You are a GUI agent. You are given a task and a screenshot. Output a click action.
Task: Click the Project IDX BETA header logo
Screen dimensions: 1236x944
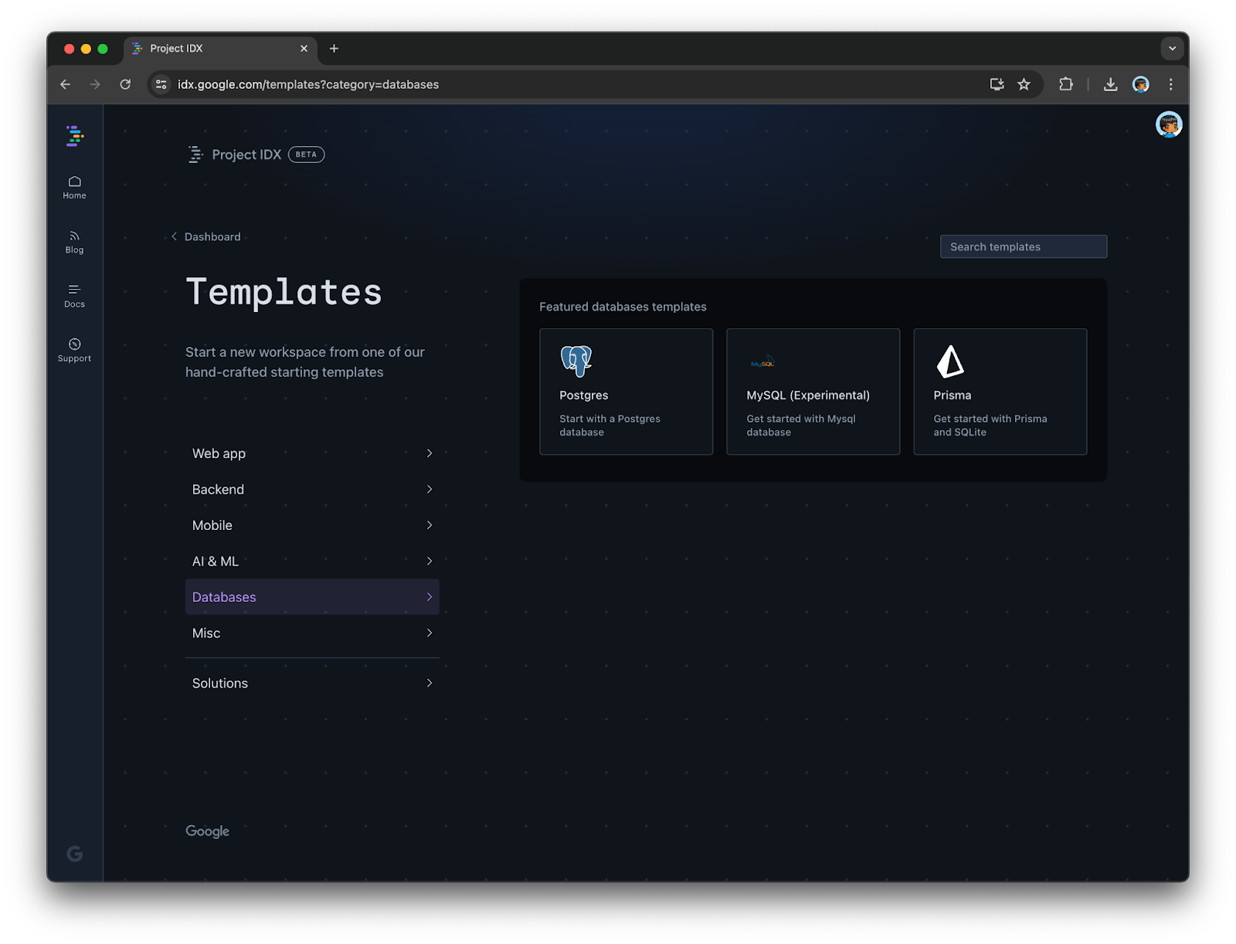(256, 155)
